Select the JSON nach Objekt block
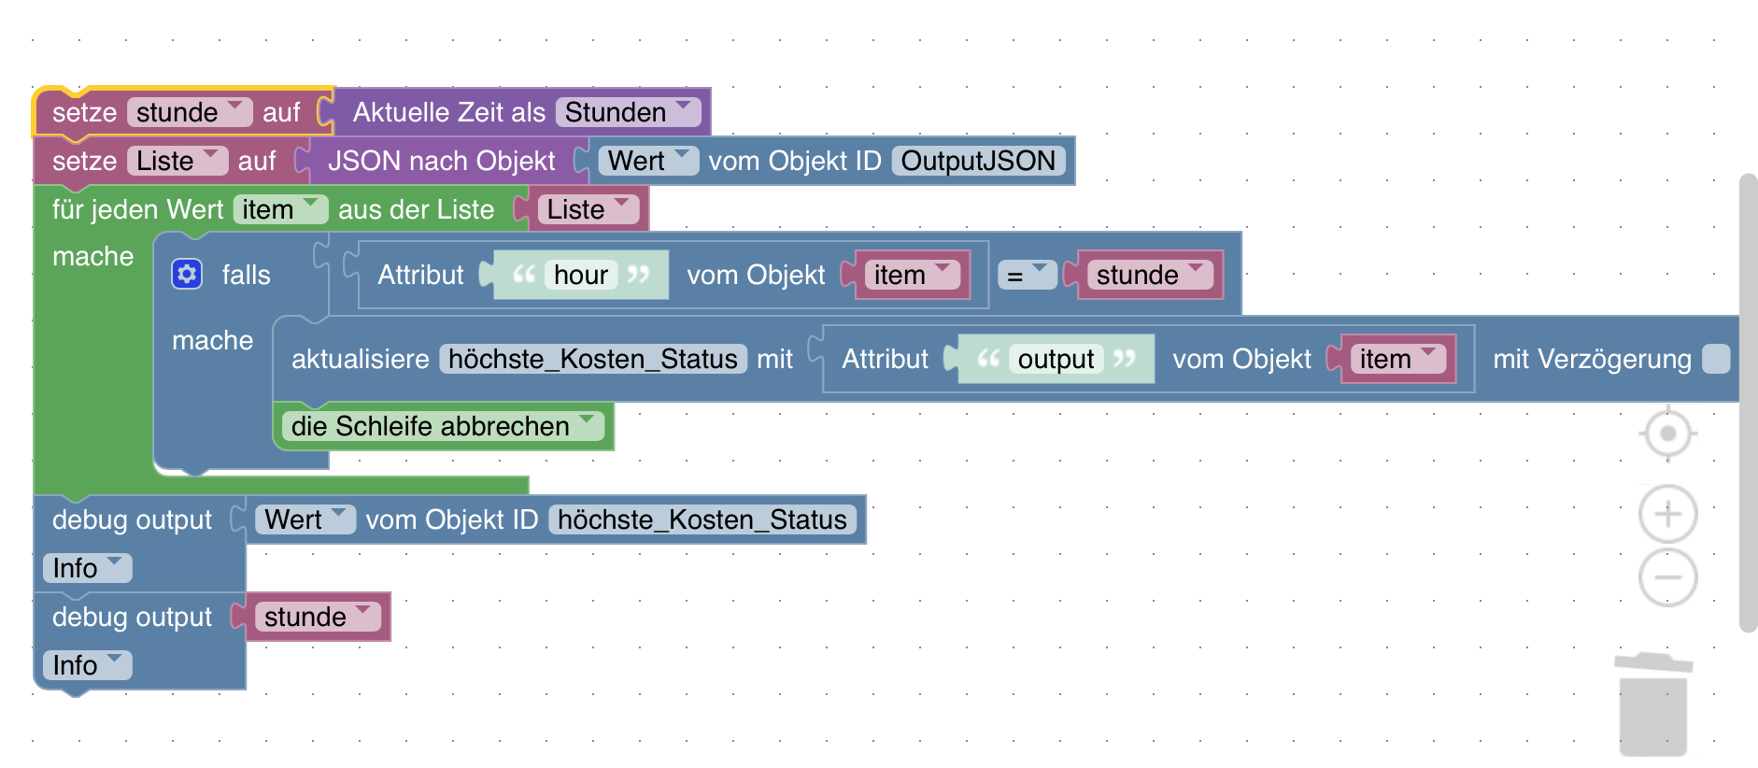Viewport: 1758px width, 768px height. (x=441, y=161)
